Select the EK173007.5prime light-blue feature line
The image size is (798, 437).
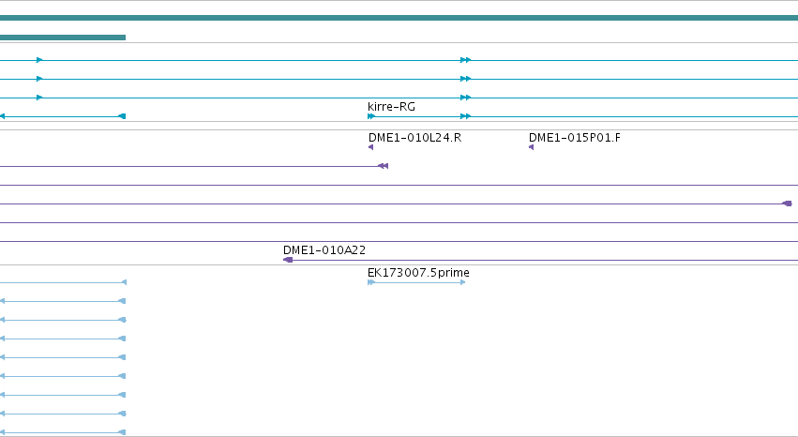click(416, 282)
